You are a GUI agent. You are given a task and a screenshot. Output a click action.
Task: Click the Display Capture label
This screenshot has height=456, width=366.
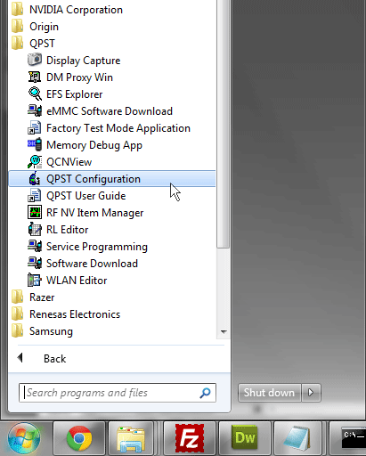point(83,61)
